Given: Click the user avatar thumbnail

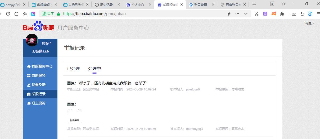Looking at the screenshot, I should tap(32, 40).
